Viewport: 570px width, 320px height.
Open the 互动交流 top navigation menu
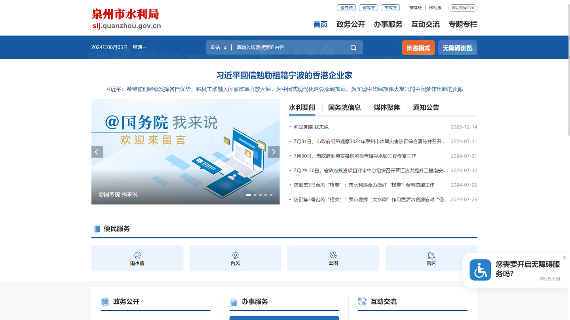point(426,24)
